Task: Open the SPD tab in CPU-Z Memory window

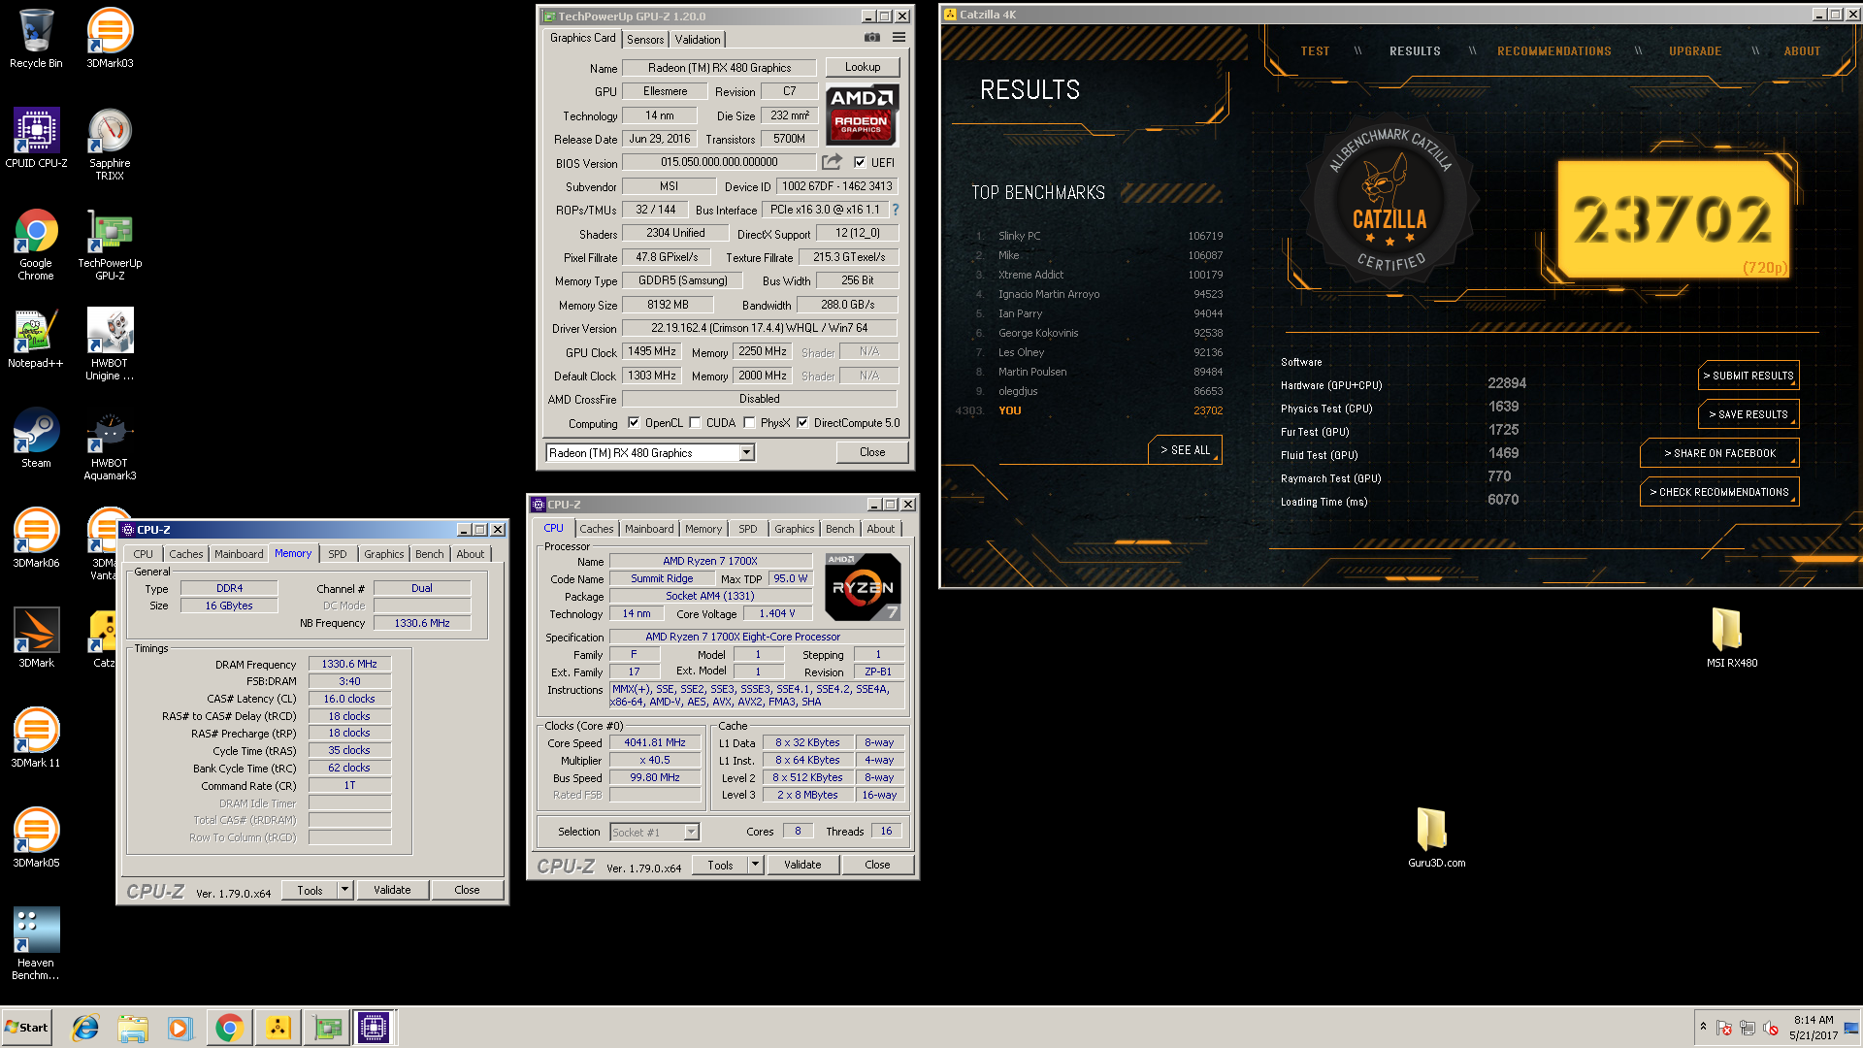Action: [x=337, y=554]
